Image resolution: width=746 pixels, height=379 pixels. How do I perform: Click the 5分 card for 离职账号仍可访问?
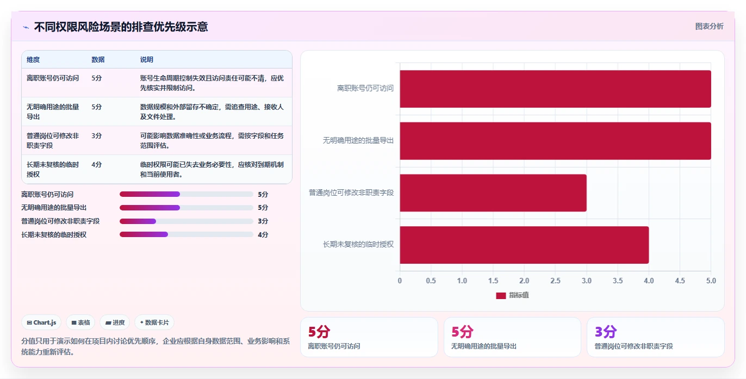click(369, 337)
